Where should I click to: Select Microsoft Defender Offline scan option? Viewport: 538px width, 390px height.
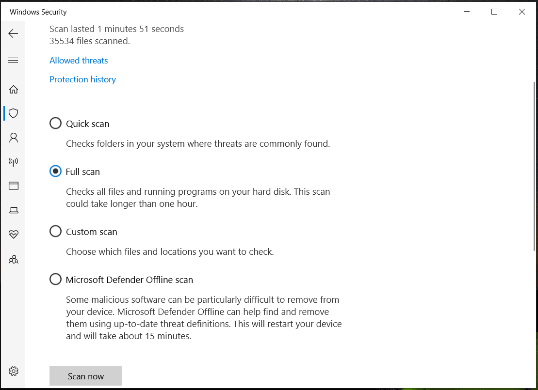click(x=56, y=280)
